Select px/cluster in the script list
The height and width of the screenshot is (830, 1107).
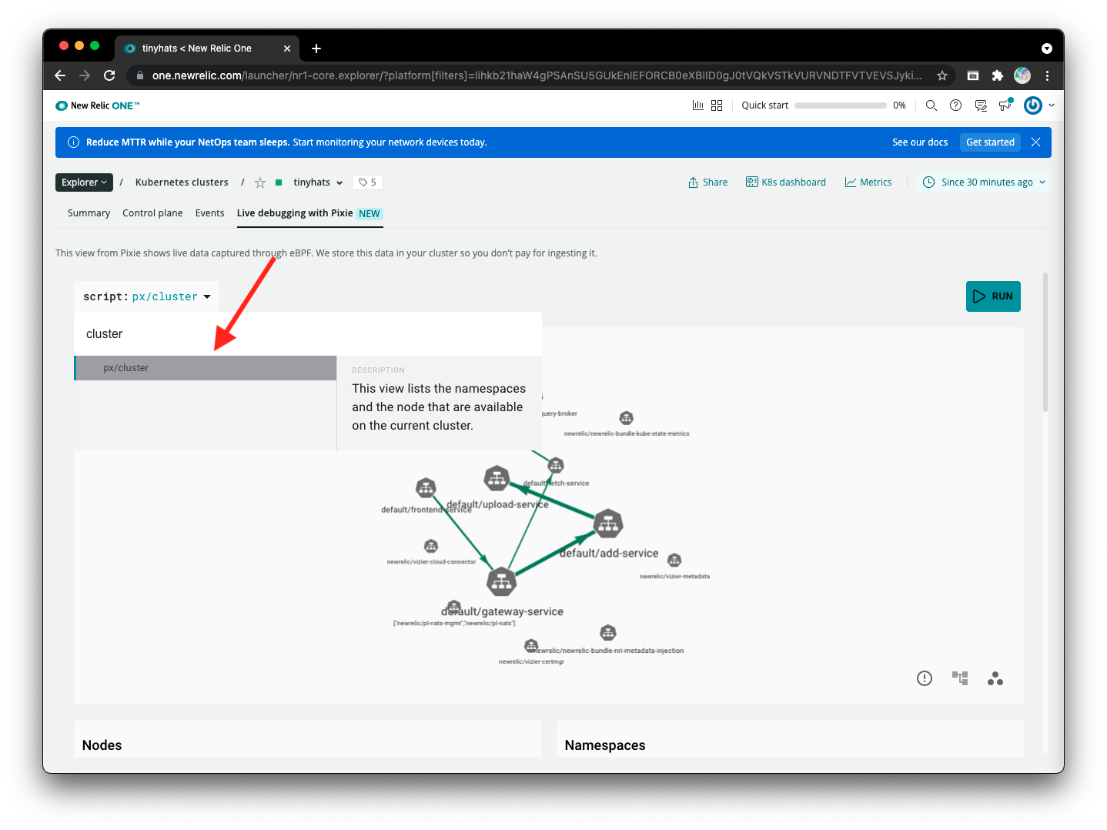tap(205, 368)
